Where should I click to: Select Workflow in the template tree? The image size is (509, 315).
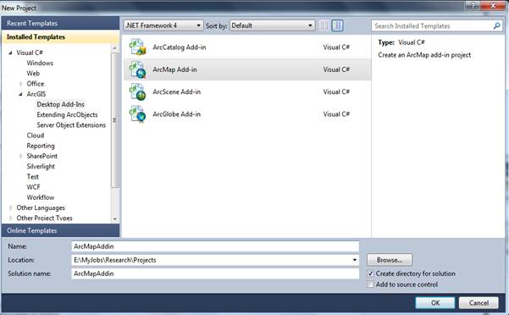click(41, 197)
